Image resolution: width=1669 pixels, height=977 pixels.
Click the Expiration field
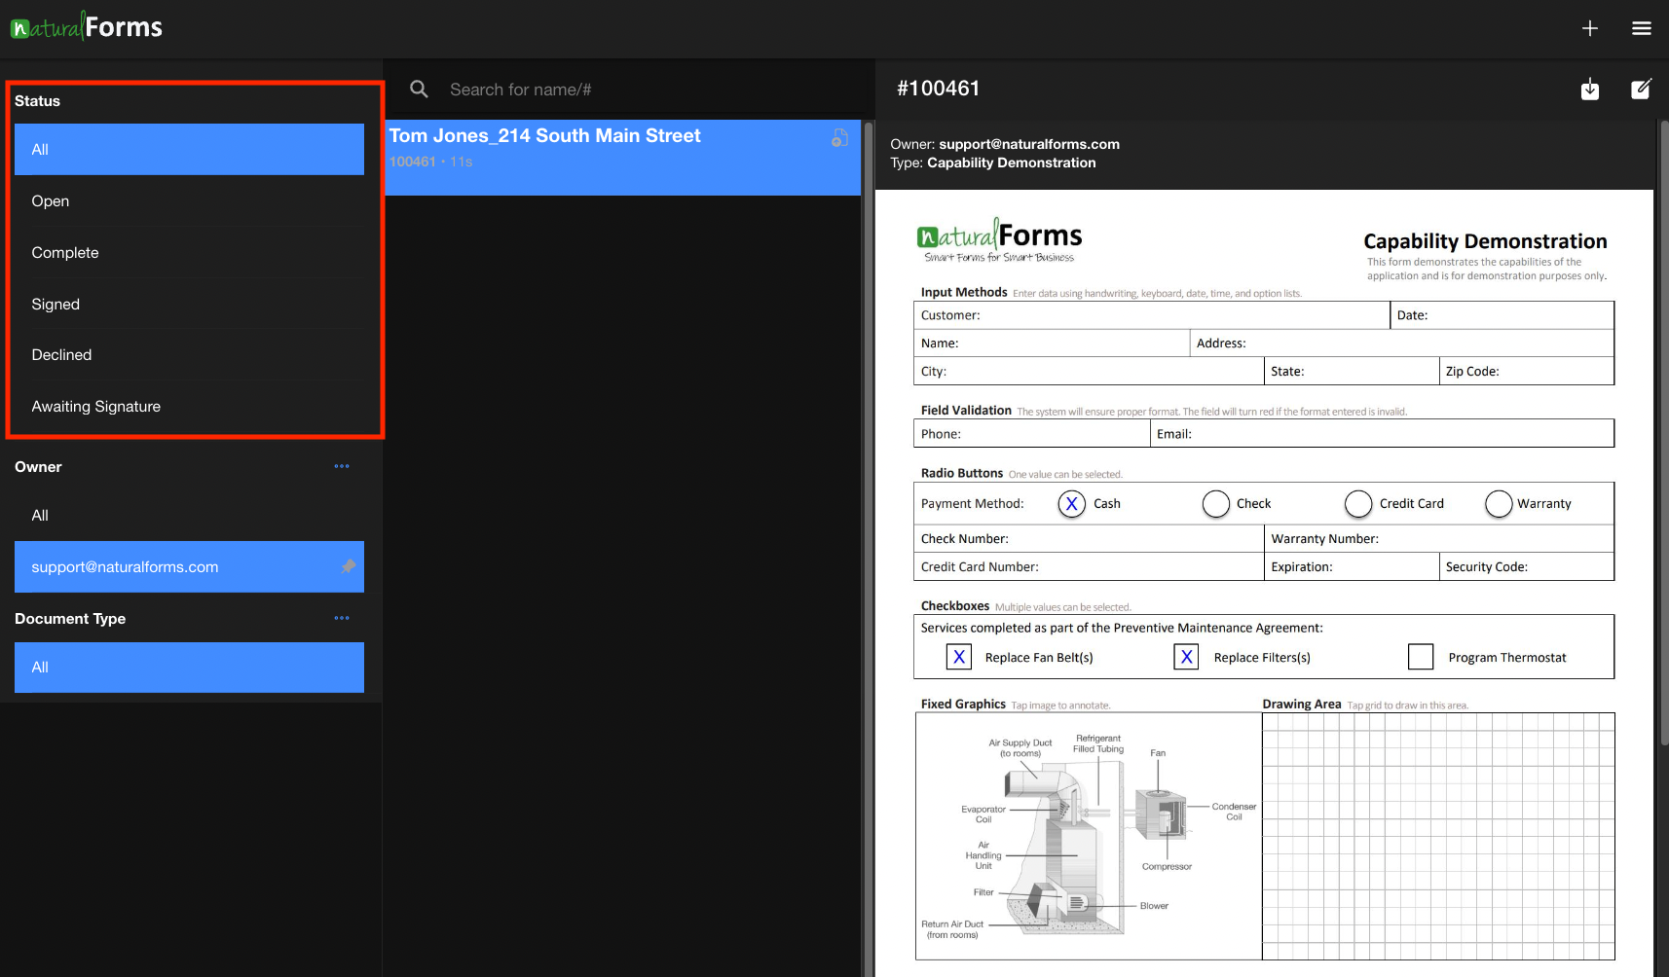tap(1351, 566)
